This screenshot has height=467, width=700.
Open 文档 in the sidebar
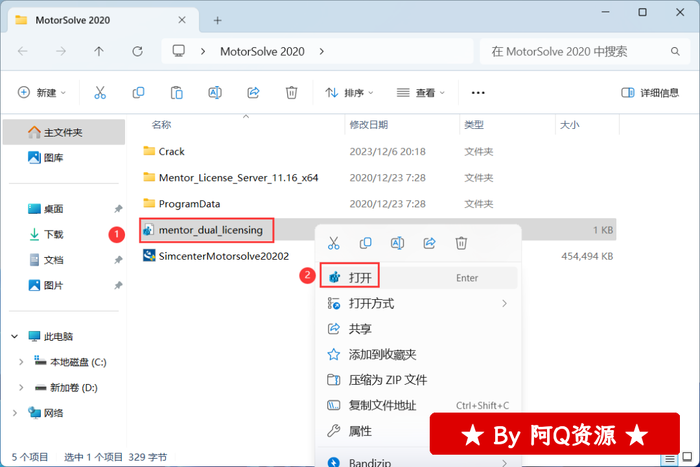64,260
